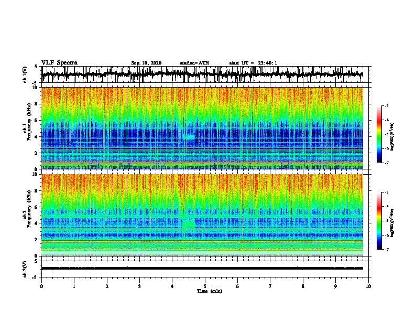Click the bright emission patch in ch.1 spectrogram
Image resolution: width=415 pixels, height=321 pixels.
[189, 137]
